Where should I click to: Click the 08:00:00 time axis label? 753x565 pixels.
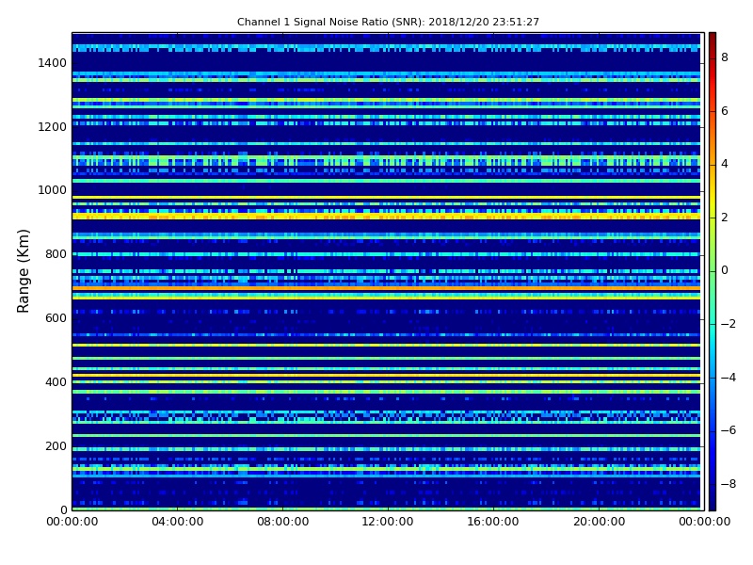coord(283,522)
